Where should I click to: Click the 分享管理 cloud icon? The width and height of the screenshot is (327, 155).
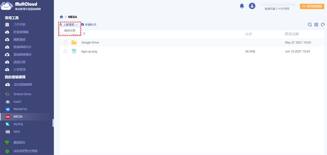(x=7, y=69)
